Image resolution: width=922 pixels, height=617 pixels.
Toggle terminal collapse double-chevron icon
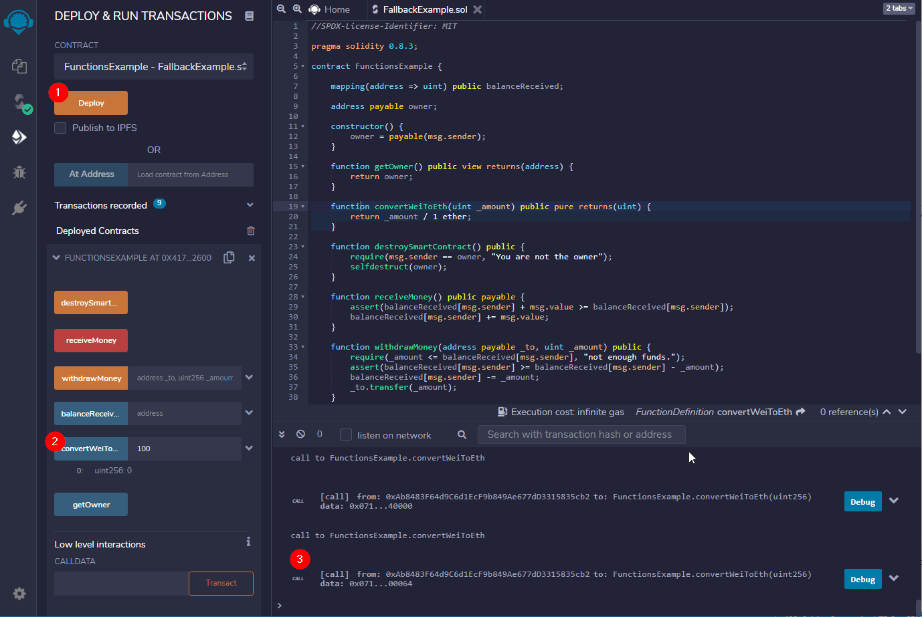coord(282,435)
